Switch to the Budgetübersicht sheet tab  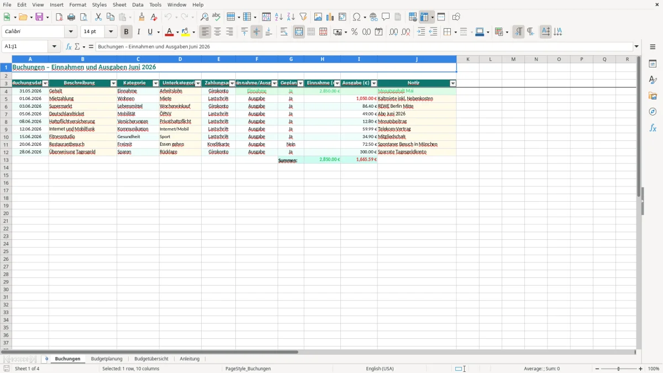click(151, 359)
